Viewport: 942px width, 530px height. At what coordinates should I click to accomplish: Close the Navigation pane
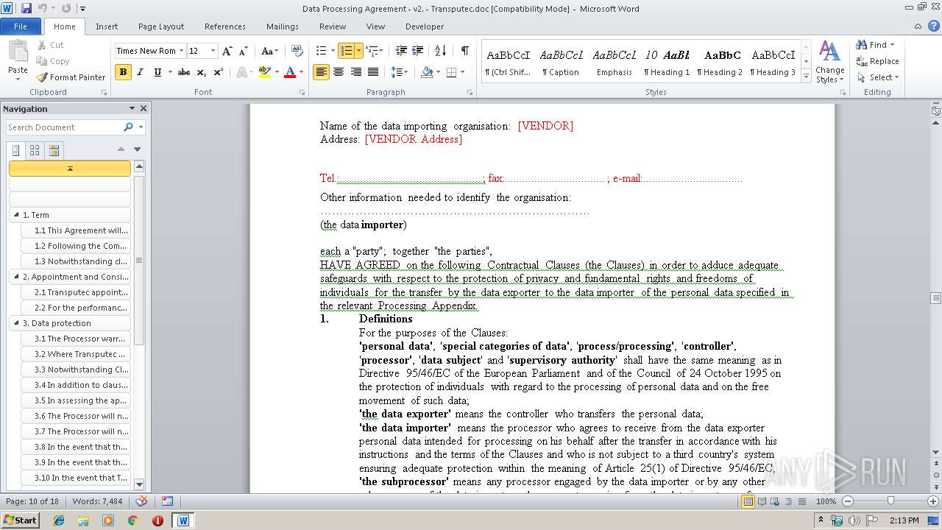(144, 108)
